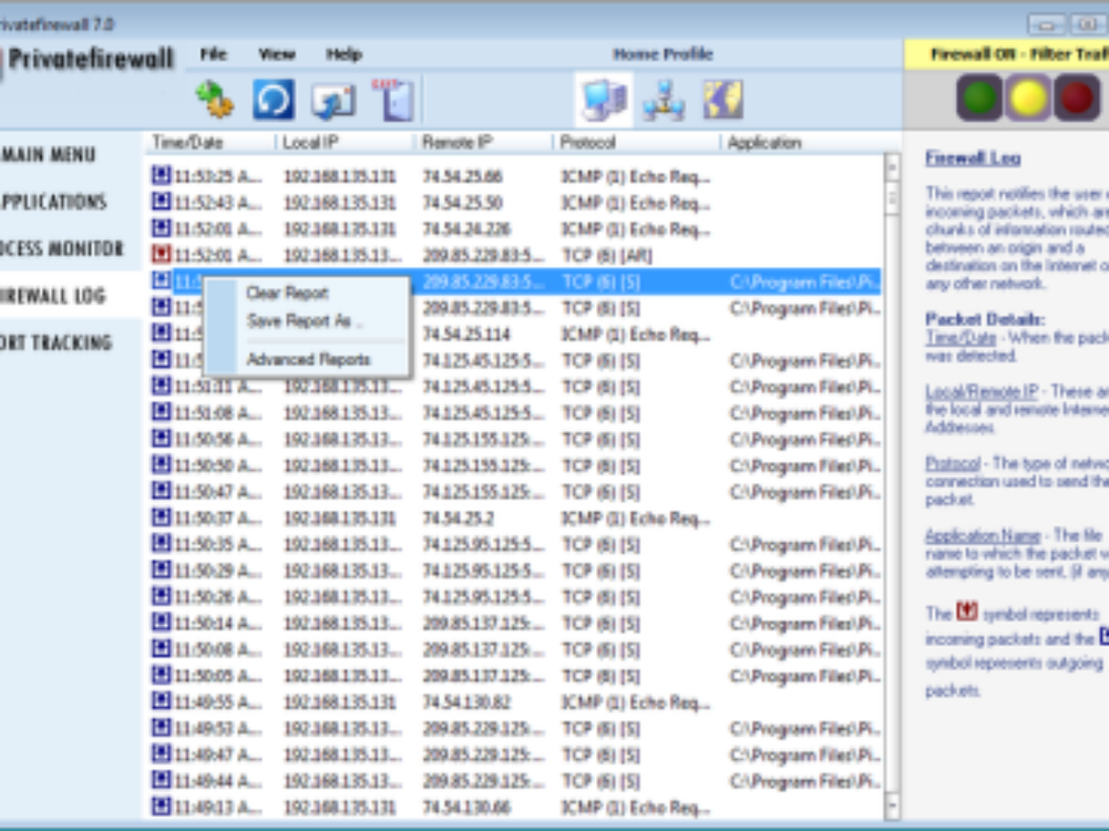The image size is (1109, 831).
Task: Click the packet icon on the 11:50:50 row
Action: pyautogui.click(x=162, y=464)
